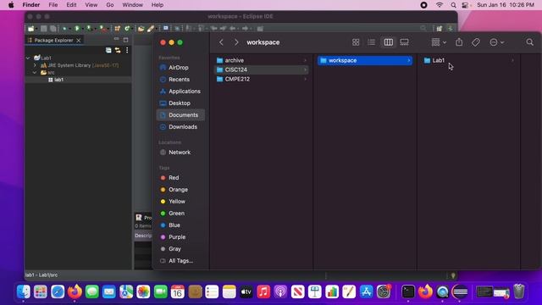This screenshot has width=542, height=305.
Task: Open the Trash in the Dock
Action: pyautogui.click(x=519, y=291)
